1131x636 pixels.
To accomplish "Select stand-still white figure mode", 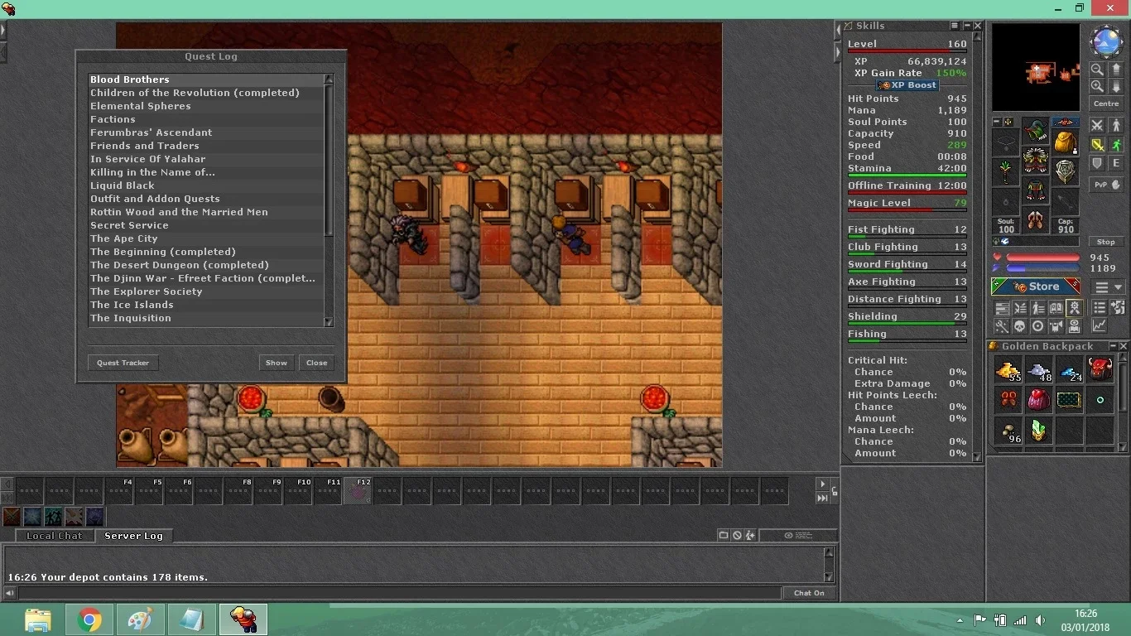I will [x=1116, y=124].
